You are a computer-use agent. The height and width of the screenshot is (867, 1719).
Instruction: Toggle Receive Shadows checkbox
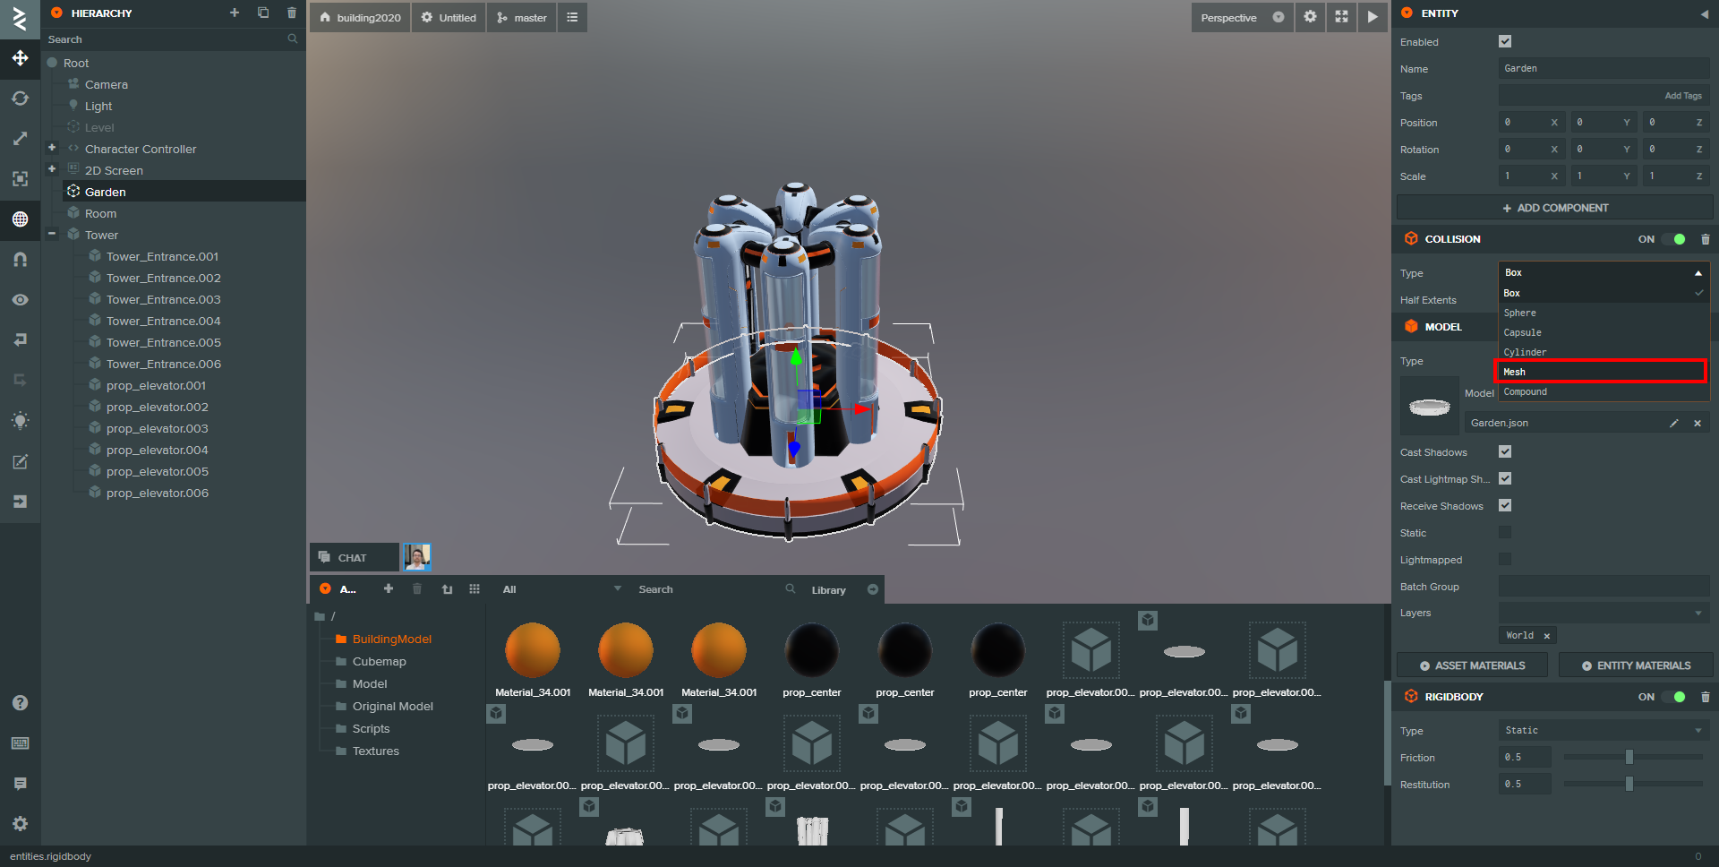tap(1505, 505)
